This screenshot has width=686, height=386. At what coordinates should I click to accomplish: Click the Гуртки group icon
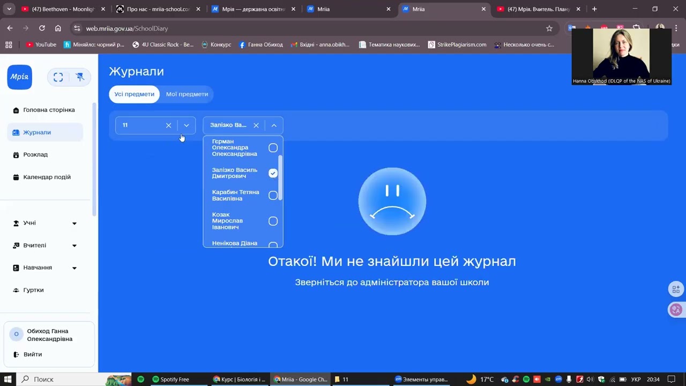pyautogui.click(x=16, y=290)
